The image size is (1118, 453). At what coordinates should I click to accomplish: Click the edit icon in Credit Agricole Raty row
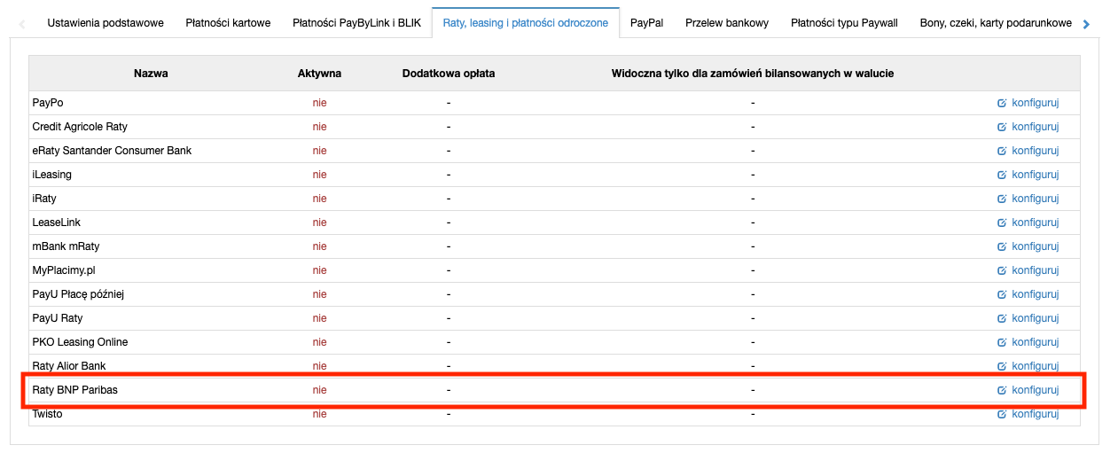tap(1002, 127)
